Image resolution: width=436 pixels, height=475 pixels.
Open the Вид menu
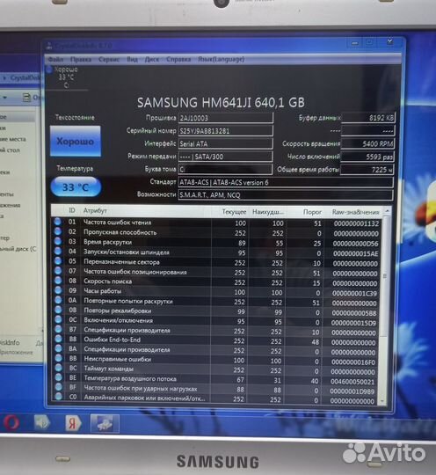point(132,60)
